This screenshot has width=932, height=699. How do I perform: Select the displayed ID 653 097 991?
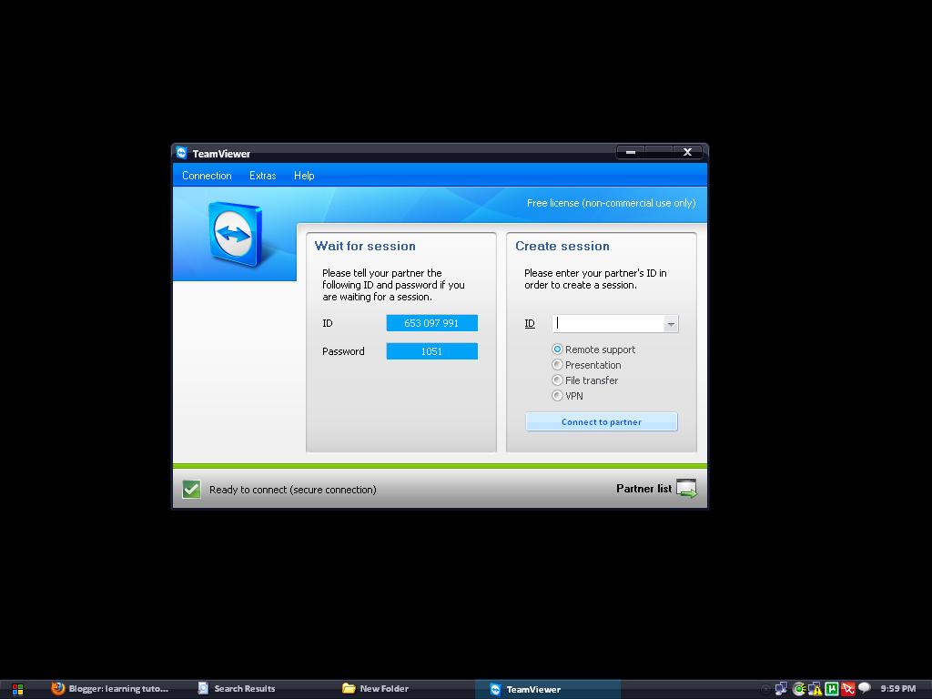tap(431, 323)
